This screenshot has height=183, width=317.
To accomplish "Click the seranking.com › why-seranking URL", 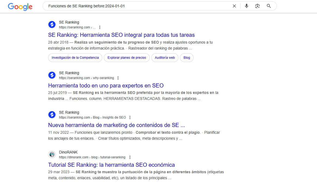I will [x=86, y=78].
